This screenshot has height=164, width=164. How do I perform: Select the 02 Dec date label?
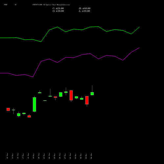81,156
